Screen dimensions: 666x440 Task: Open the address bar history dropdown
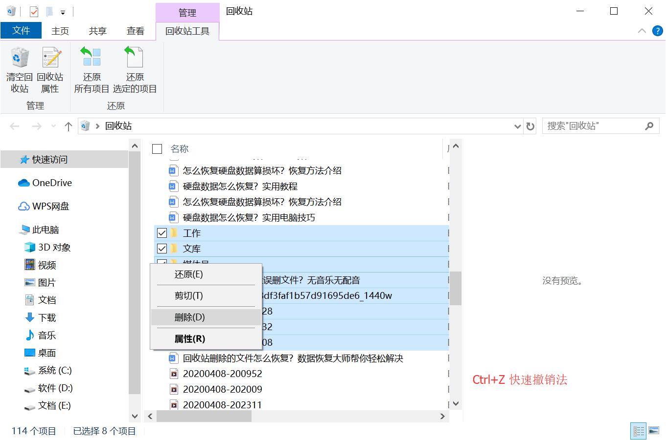pyautogui.click(x=517, y=126)
